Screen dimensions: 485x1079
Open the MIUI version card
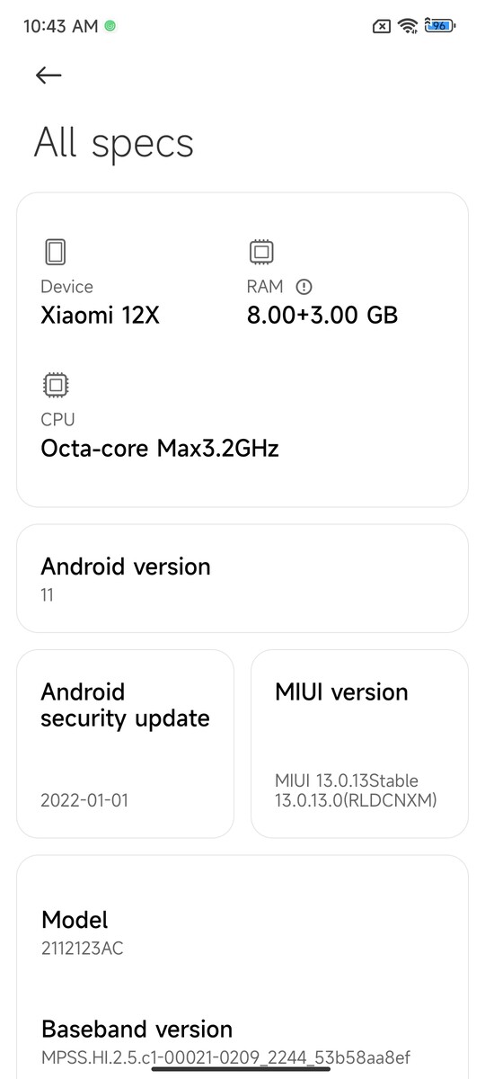click(x=359, y=744)
